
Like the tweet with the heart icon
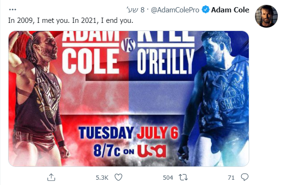[x=118, y=177]
